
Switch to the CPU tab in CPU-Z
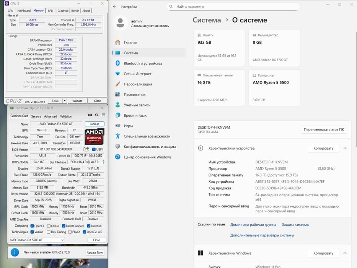tap(10, 11)
